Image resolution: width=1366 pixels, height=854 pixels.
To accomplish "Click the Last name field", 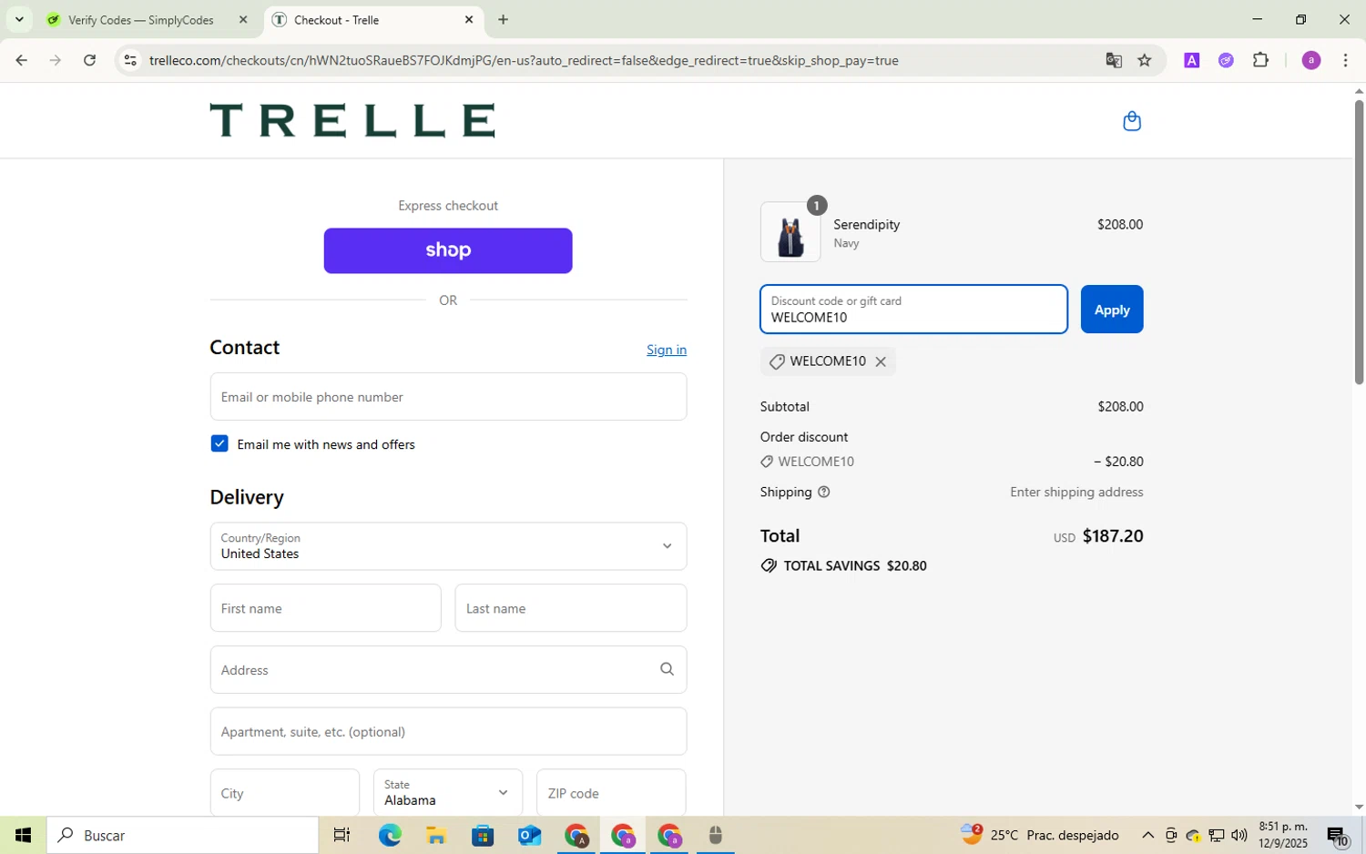I will (x=571, y=608).
